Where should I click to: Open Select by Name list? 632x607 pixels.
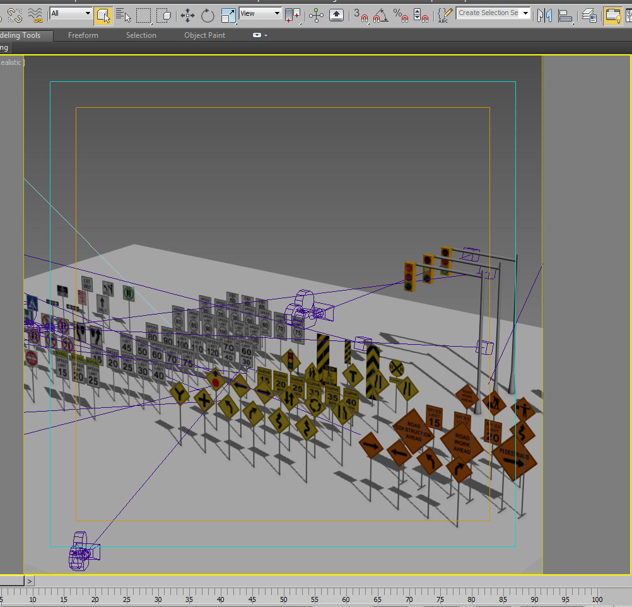(123, 14)
